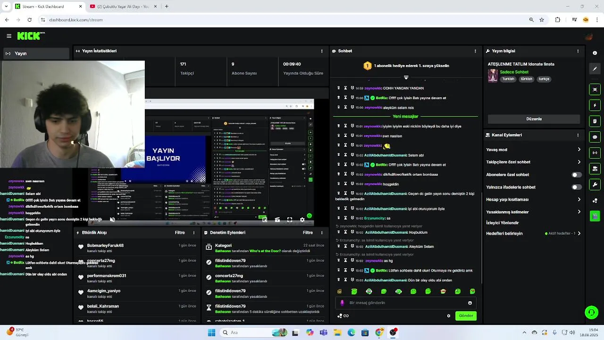604x340 pixels.
Task: Open stream preview settings gear
Action: coord(302,220)
